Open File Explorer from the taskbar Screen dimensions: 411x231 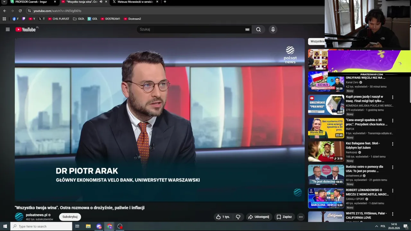coord(88,227)
